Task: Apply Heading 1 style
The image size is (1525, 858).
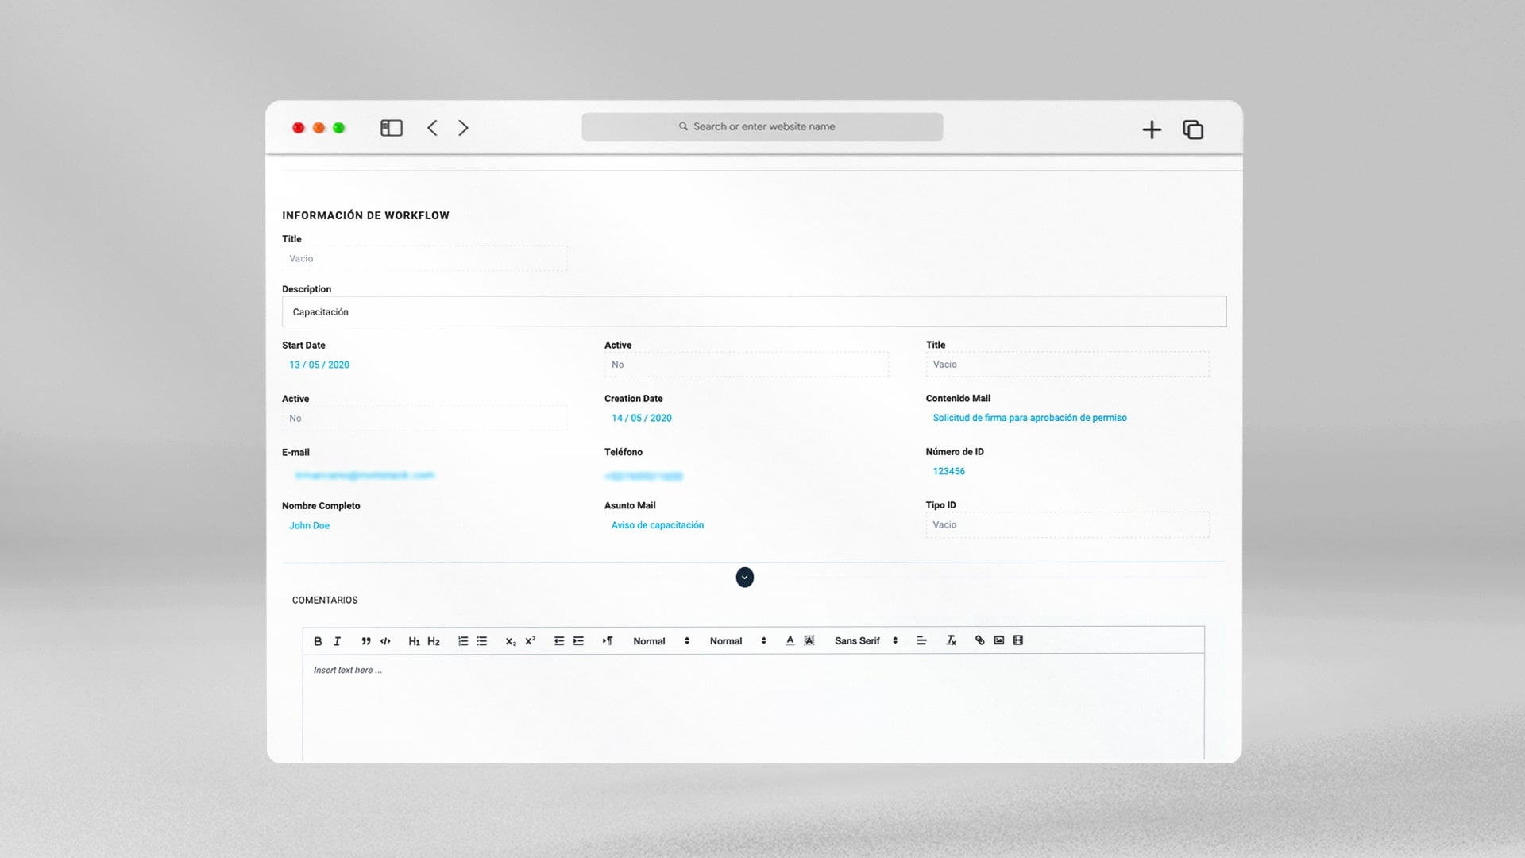Action: coord(414,641)
